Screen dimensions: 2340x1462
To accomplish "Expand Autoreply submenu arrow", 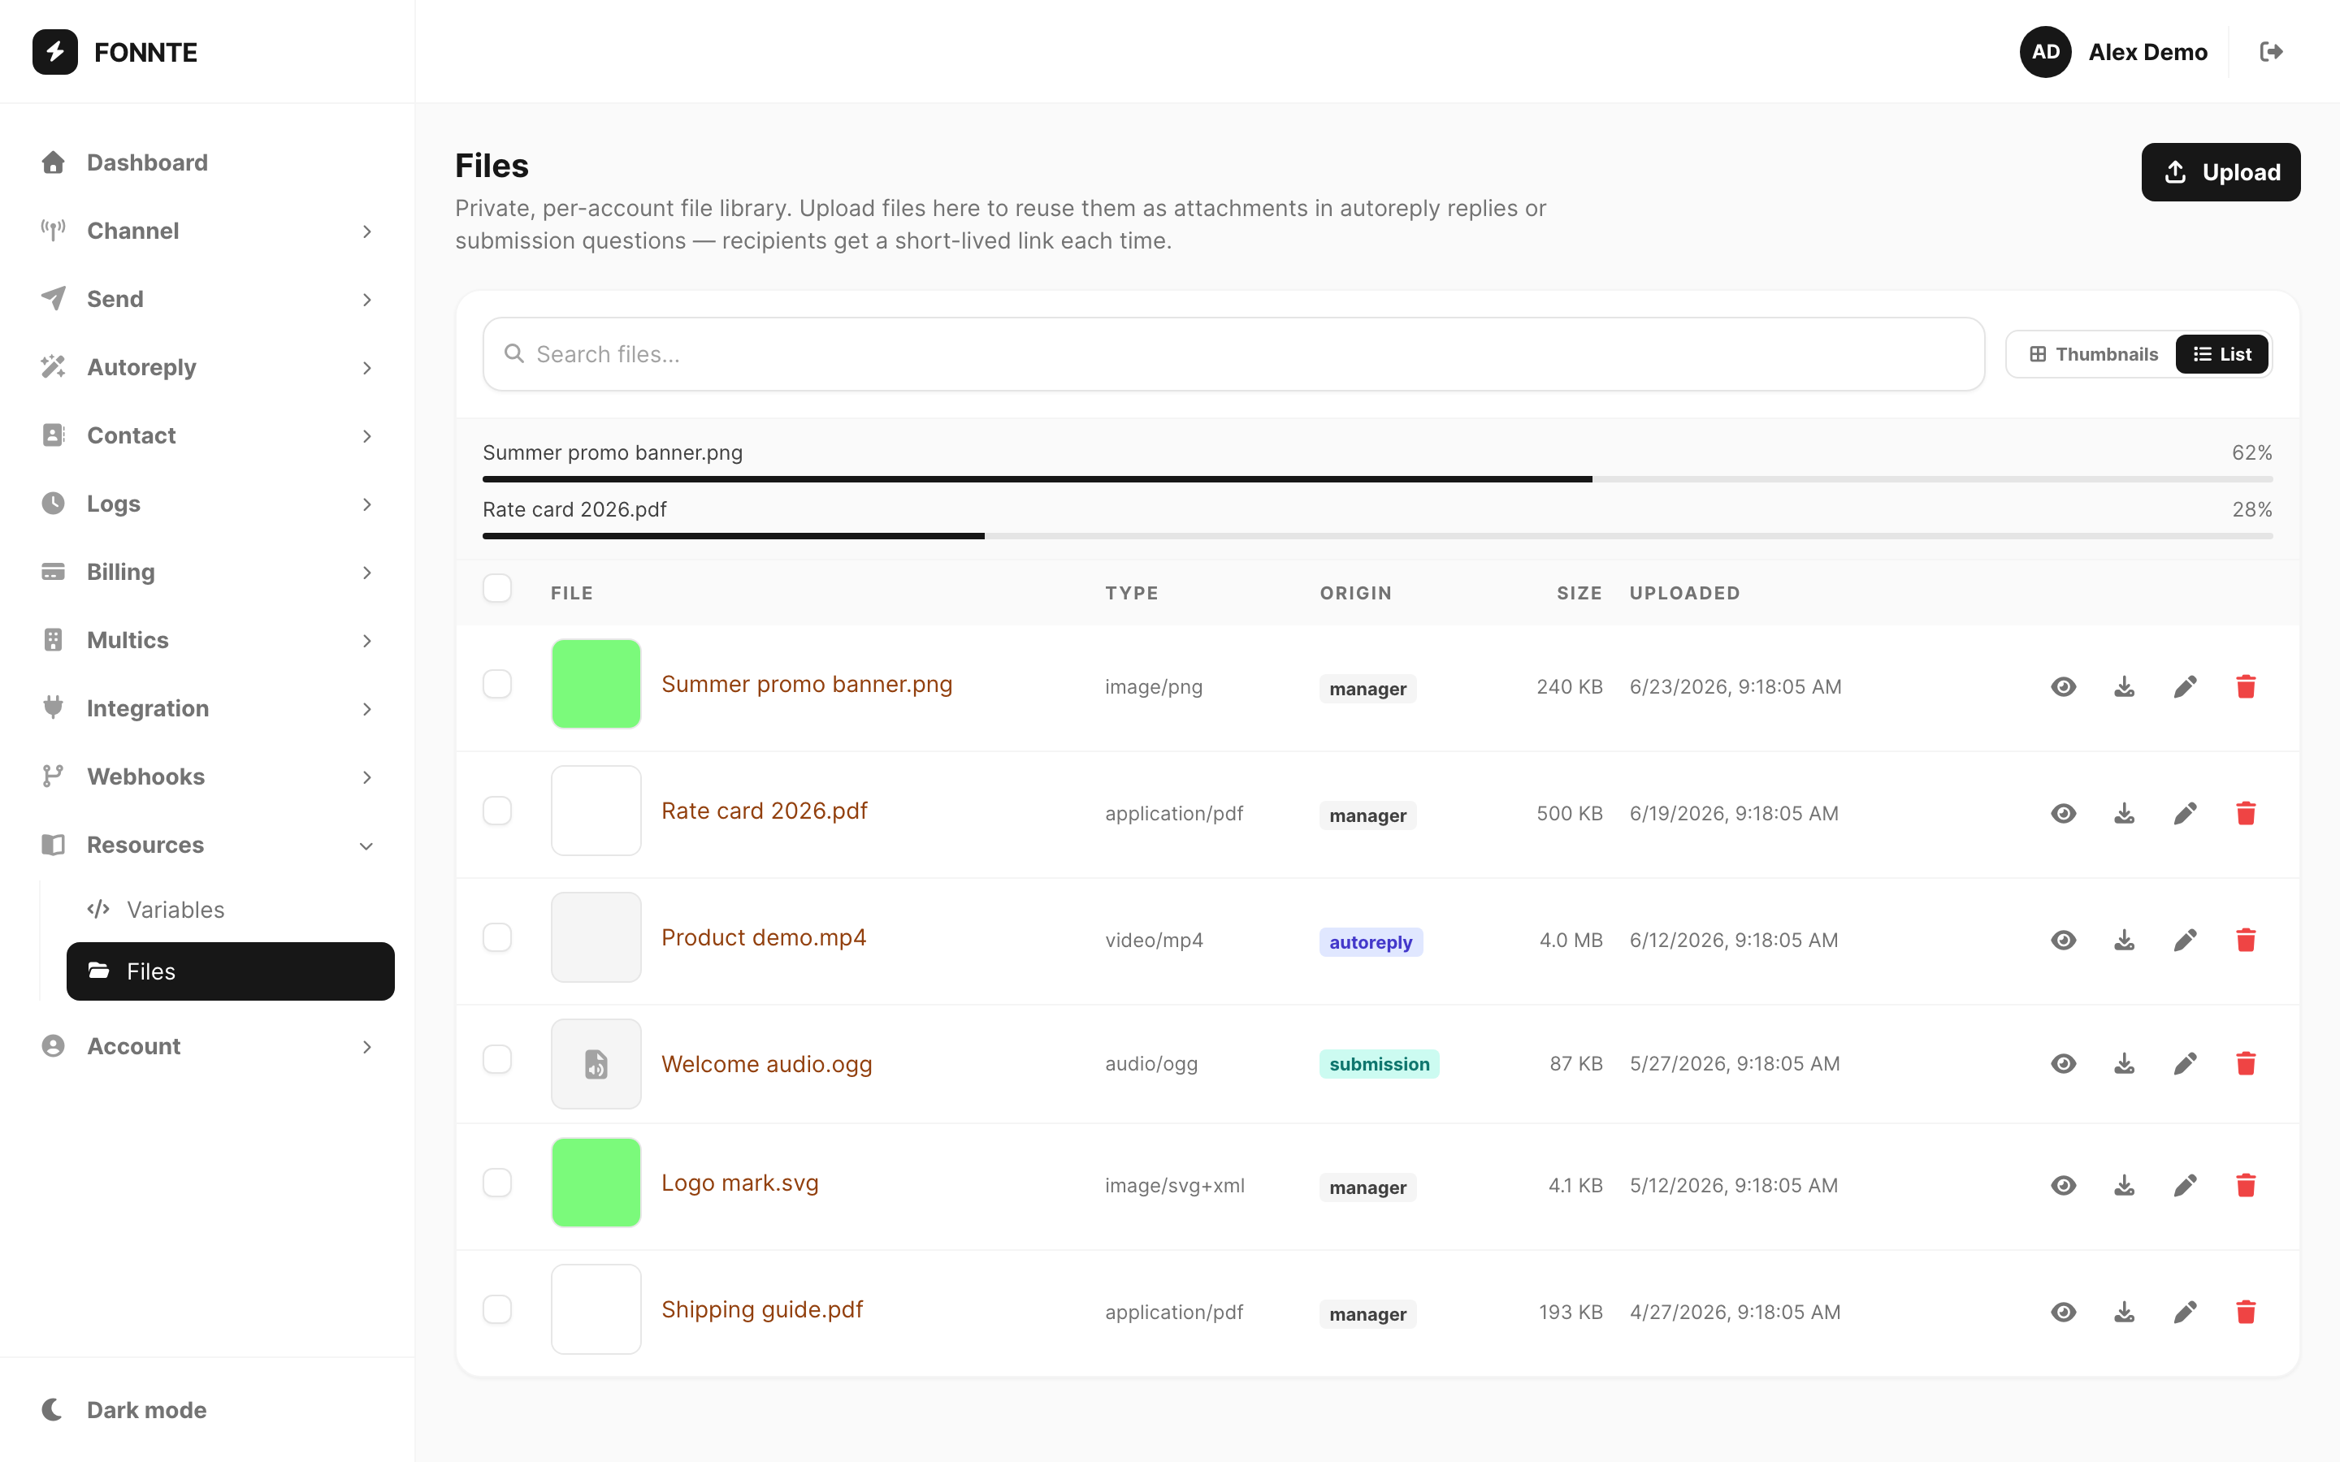I will [x=366, y=367].
